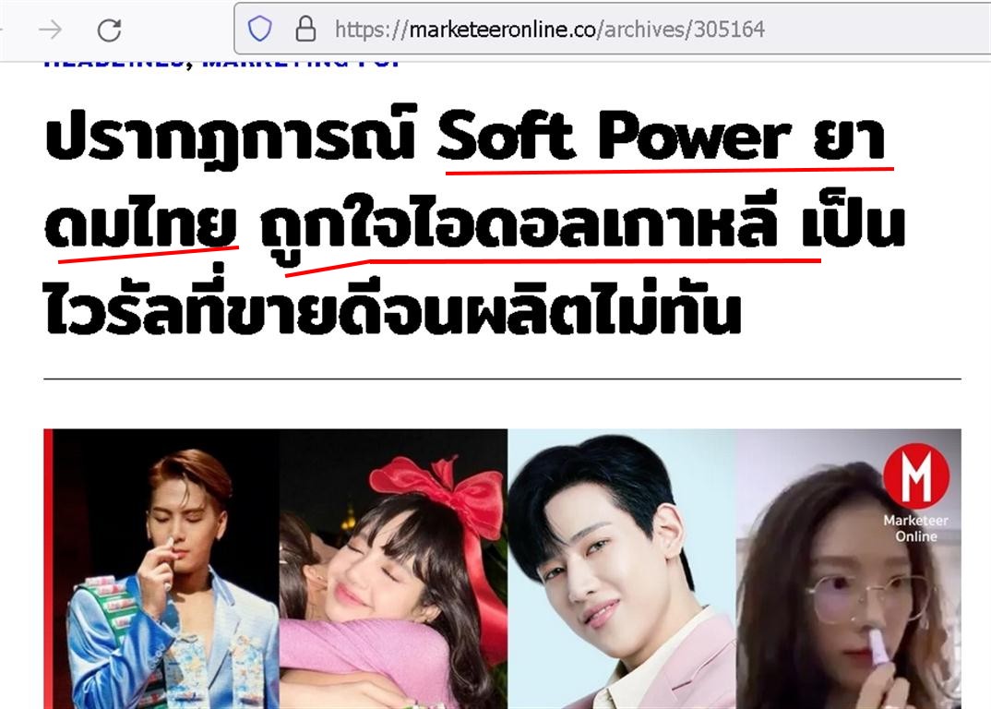The image size is (991, 709).
Task: Reload the page with the refresh icon
Action: point(109,30)
